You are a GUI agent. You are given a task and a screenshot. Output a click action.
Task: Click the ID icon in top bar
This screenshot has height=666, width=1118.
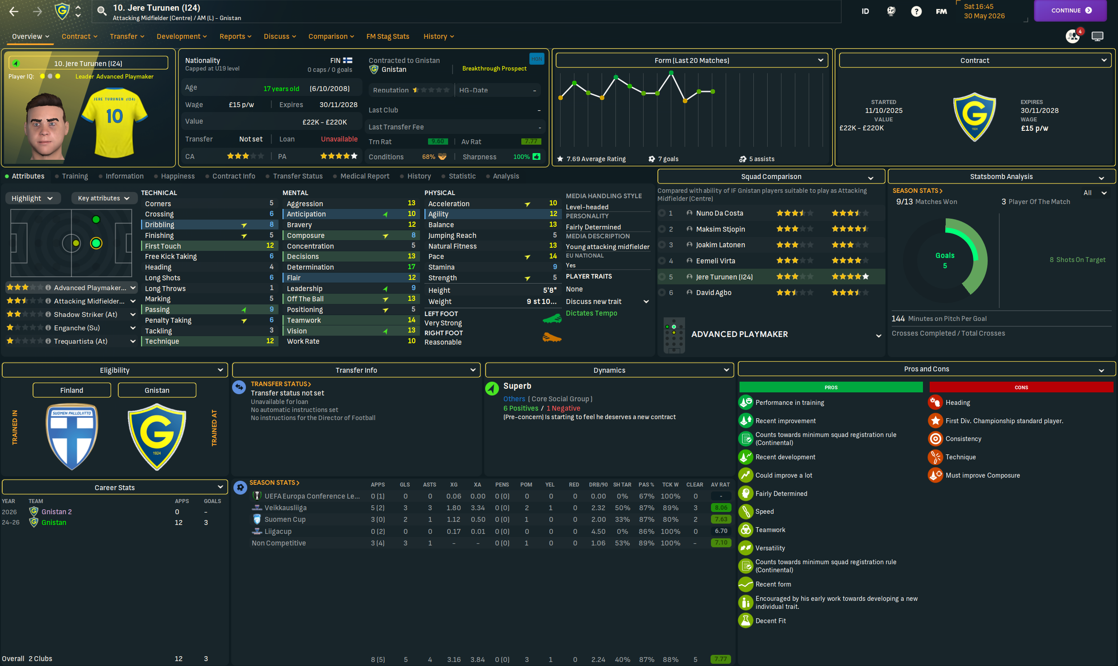tap(865, 11)
